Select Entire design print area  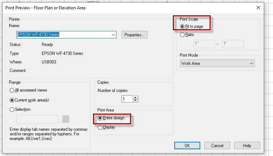coord(100,118)
